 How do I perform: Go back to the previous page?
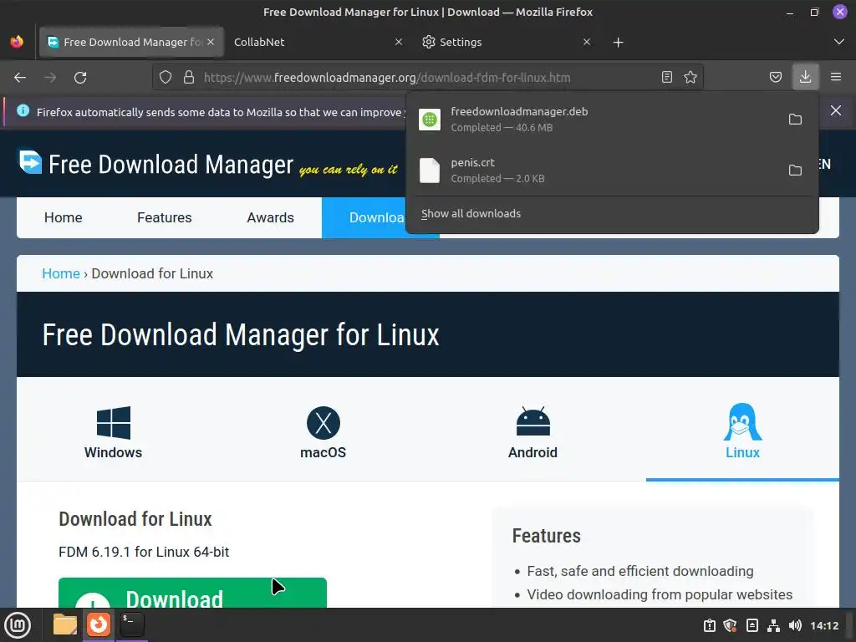tap(20, 78)
